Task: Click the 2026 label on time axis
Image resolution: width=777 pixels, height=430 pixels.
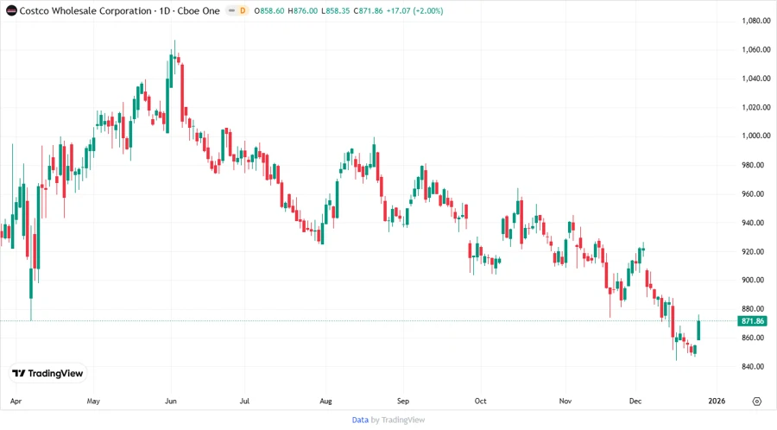Action: [x=717, y=402]
